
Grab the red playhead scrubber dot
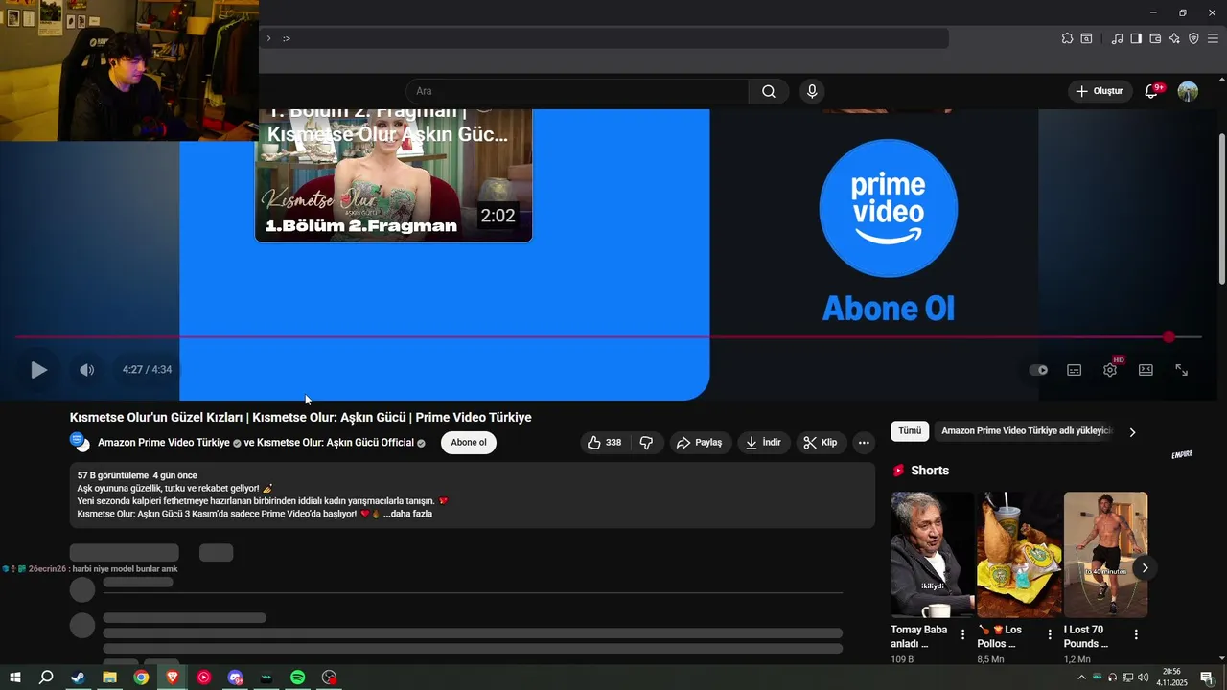1169,337
